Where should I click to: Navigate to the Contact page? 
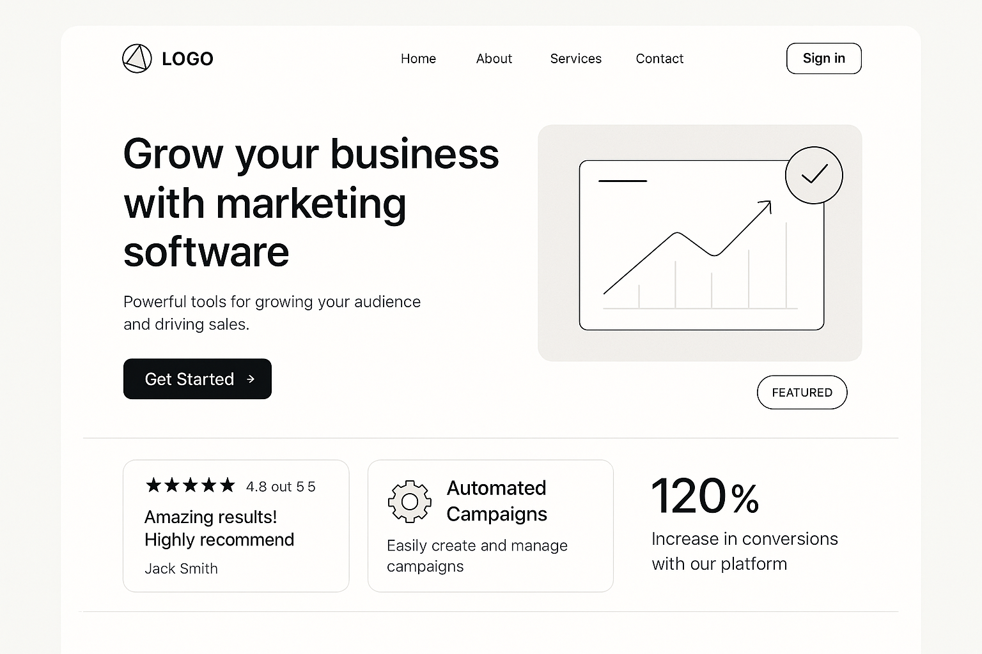pyautogui.click(x=659, y=59)
